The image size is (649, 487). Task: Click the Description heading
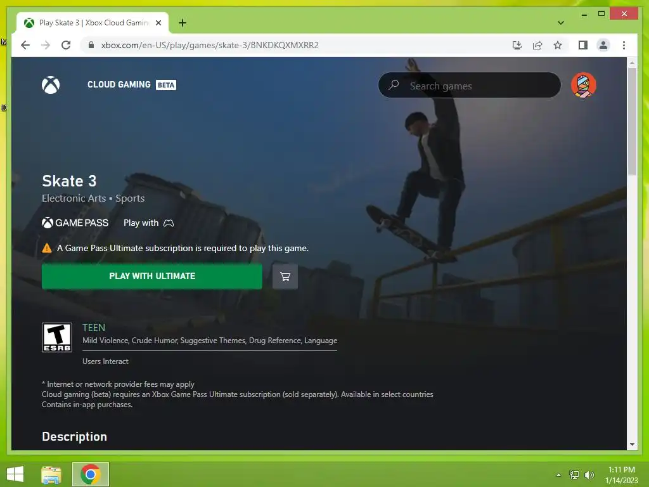75,436
